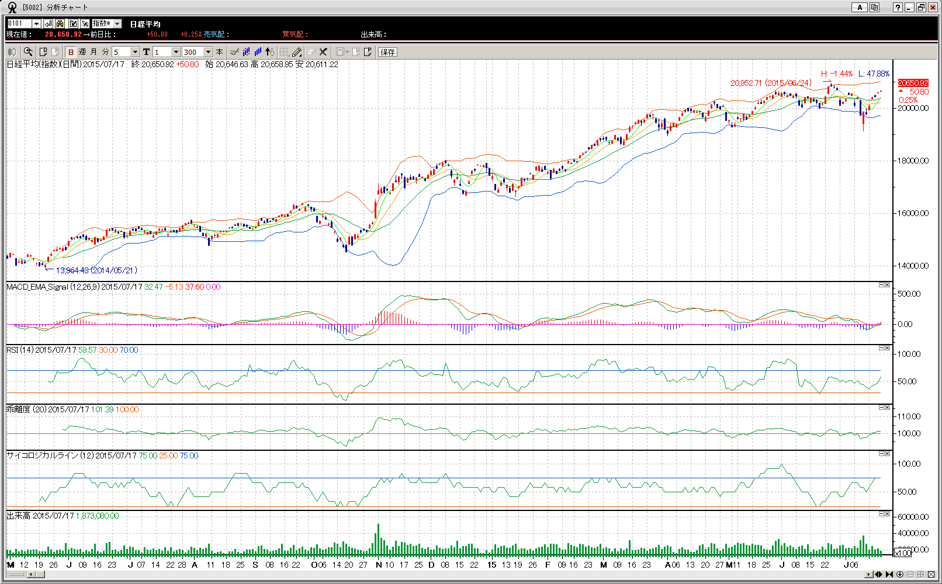
Task: Click the help question mark icon
Action: [x=898, y=7]
